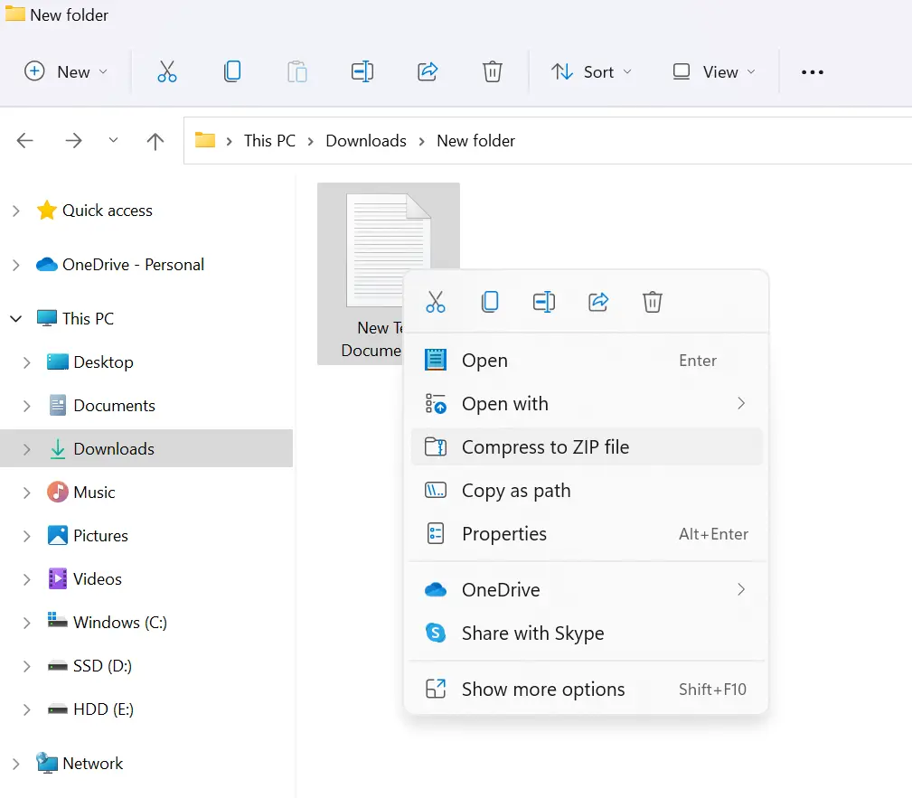This screenshot has height=798, width=912.
Task: Click the Rename icon in the top toolbar
Action: coord(362,72)
